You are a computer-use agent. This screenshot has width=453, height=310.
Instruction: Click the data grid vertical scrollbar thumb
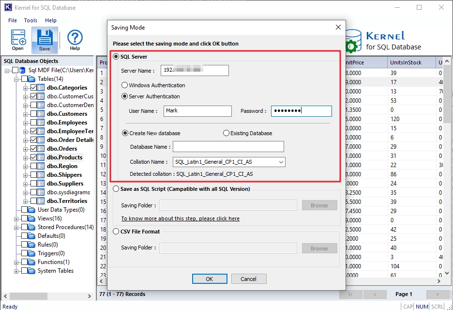point(447,94)
